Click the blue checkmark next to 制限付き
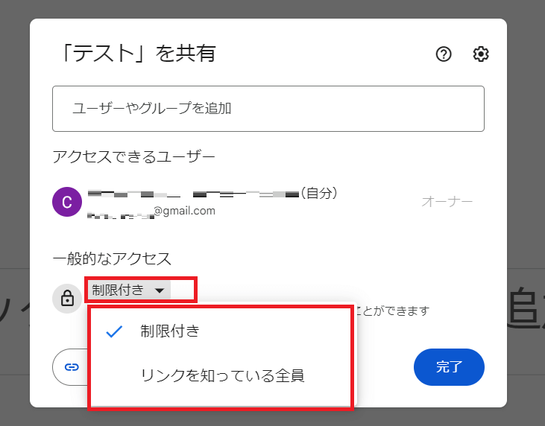 [114, 332]
